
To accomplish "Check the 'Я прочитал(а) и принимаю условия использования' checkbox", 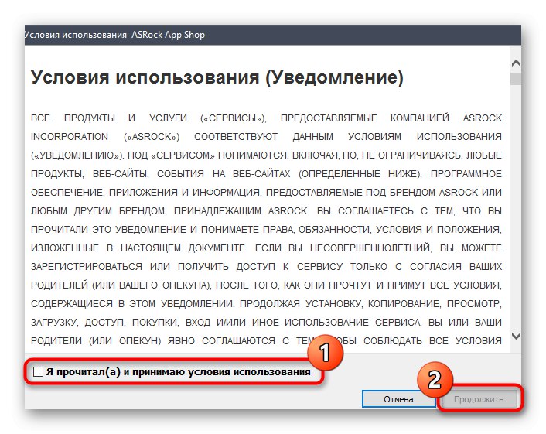I will 38,371.
